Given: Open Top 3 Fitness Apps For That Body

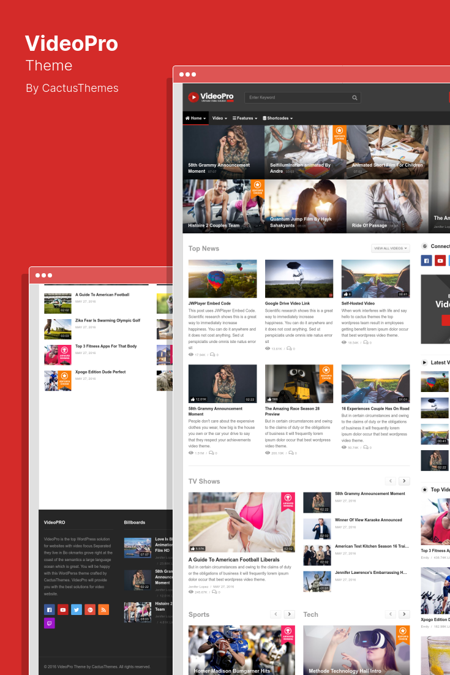Looking at the screenshot, I should click(106, 346).
